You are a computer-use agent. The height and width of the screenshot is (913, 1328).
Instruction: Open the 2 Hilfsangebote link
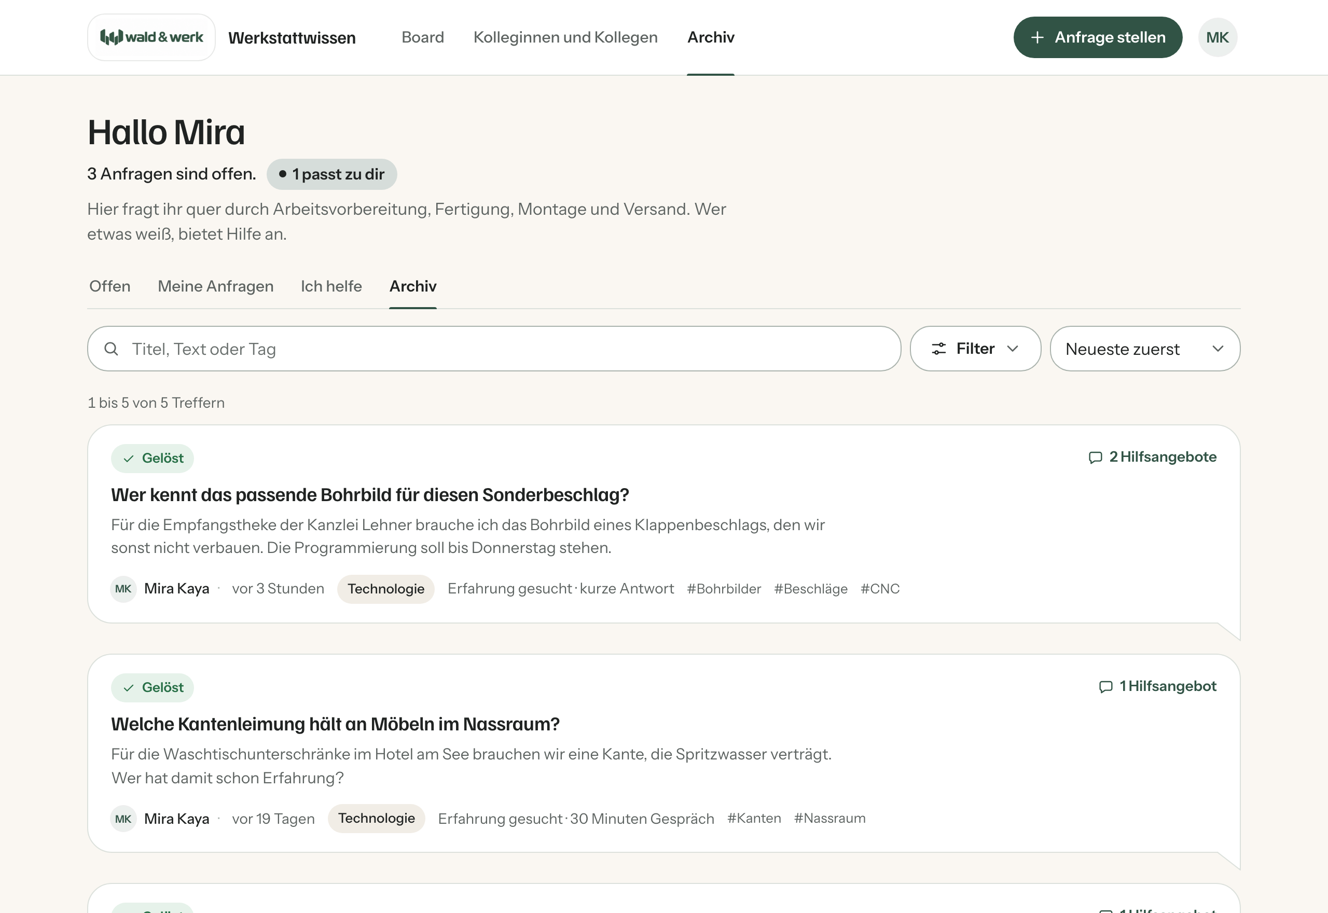(x=1152, y=457)
